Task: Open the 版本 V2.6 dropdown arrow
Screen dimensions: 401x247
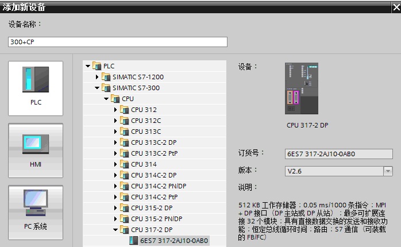Action: pos(388,171)
